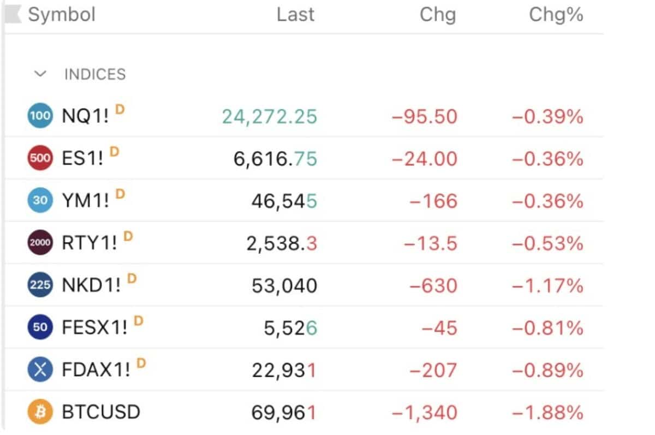Click the flag icon beside Symbol header
Image resolution: width=655 pixels, height=435 pixels.
[13, 15]
